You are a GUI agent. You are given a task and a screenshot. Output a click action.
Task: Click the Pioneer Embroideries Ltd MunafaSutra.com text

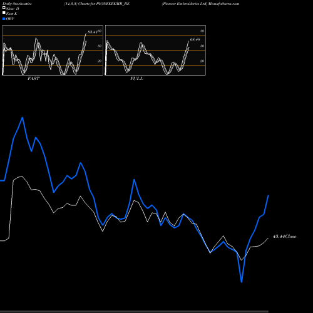click(x=200, y=4)
